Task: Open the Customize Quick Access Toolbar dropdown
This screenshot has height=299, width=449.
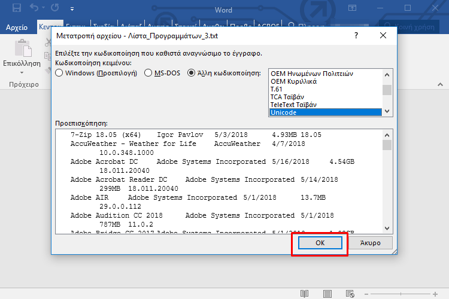Action: point(72,9)
